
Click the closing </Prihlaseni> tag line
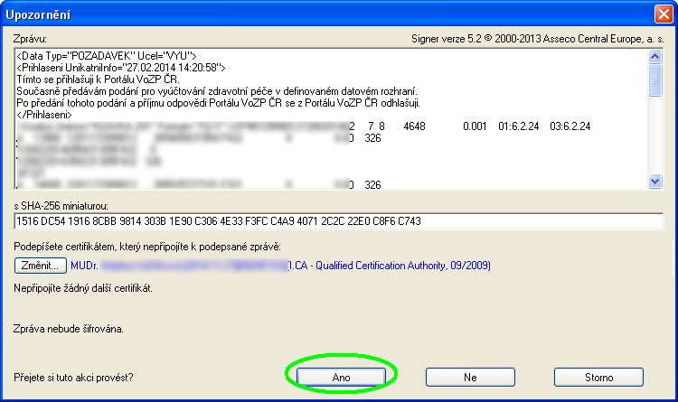pyautogui.click(x=45, y=115)
